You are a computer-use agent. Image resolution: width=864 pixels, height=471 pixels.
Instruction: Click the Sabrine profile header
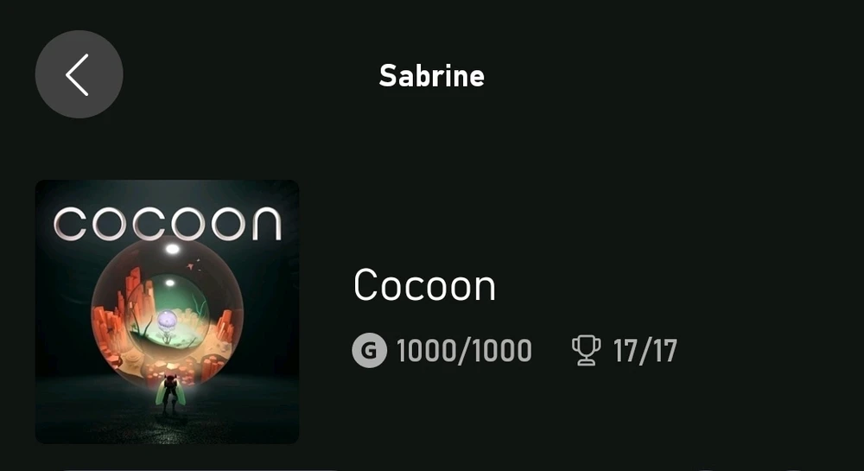[x=431, y=76]
